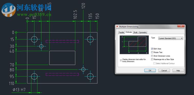This screenshot has width=194, height=95.
Task: Close the Multiple Dimensioning dialog
Action: pyautogui.click(x=181, y=26)
